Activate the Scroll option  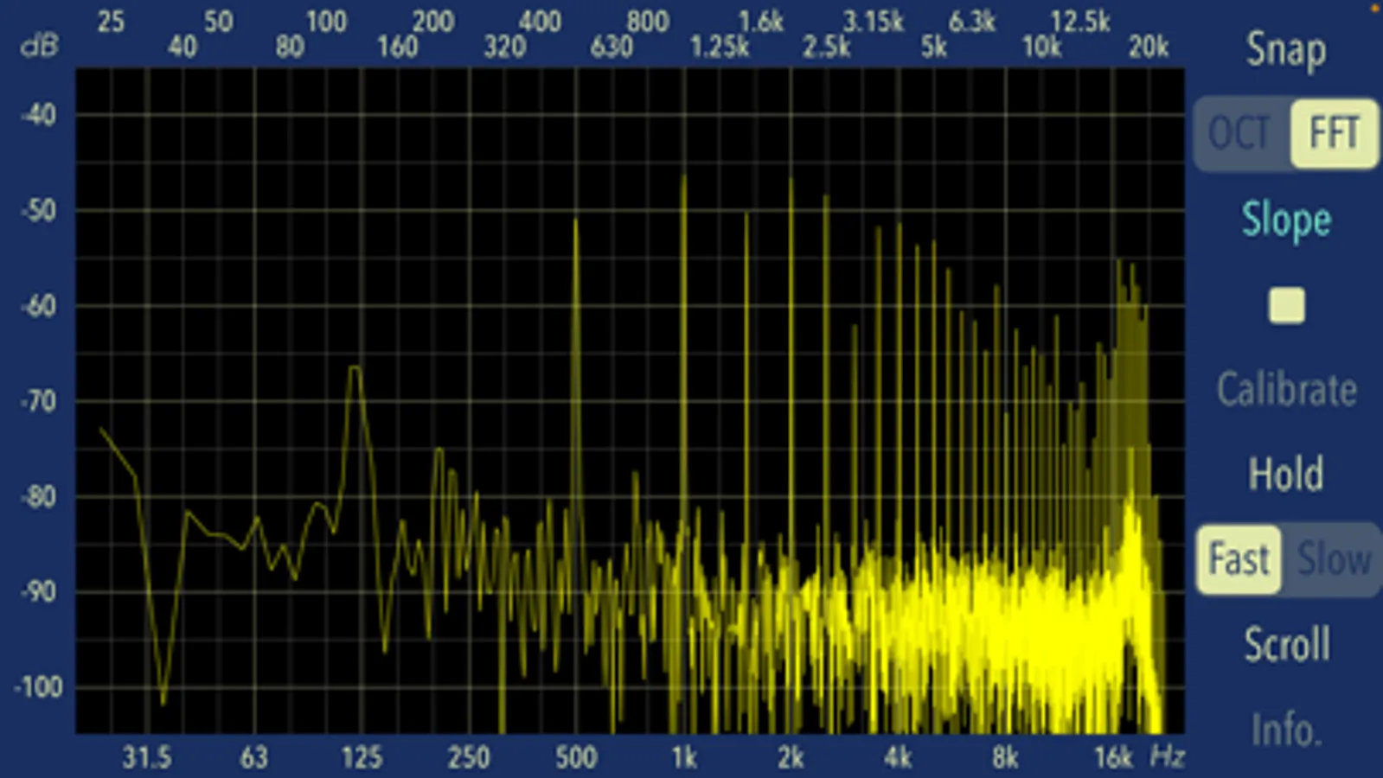[x=1286, y=644]
